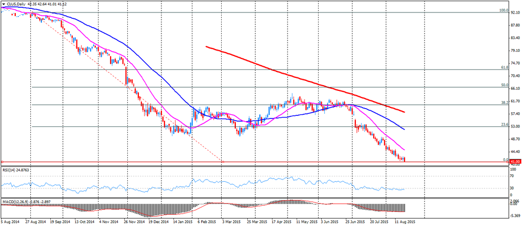Click the 44.40 price axis label
The width and height of the screenshot is (524, 225).
point(515,152)
